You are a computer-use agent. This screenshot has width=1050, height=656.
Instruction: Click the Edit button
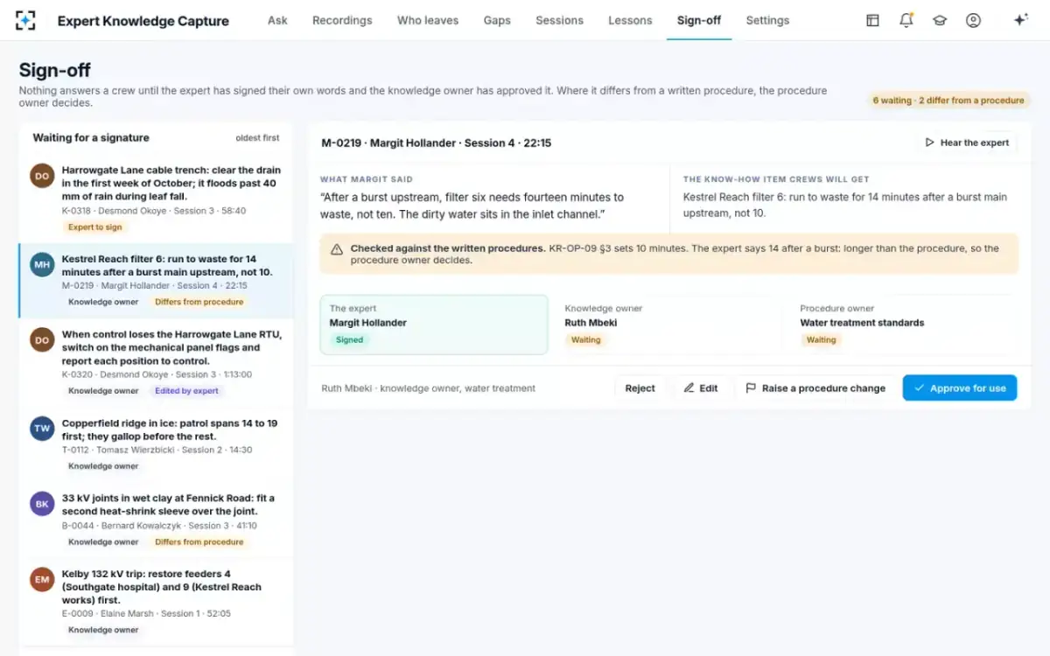point(701,388)
